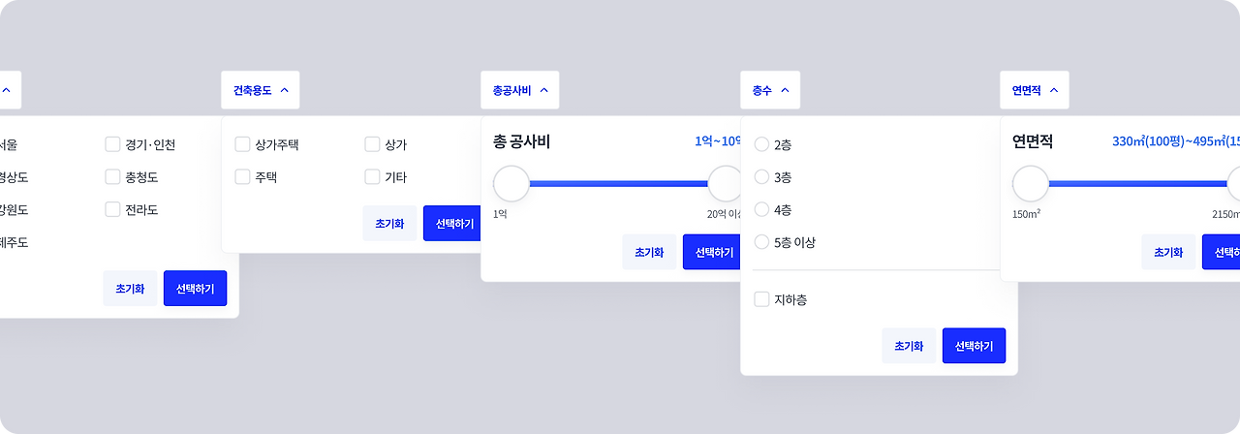Check the 충청도 region checkbox
This screenshot has width=1240, height=434.
(x=112, y=177)
